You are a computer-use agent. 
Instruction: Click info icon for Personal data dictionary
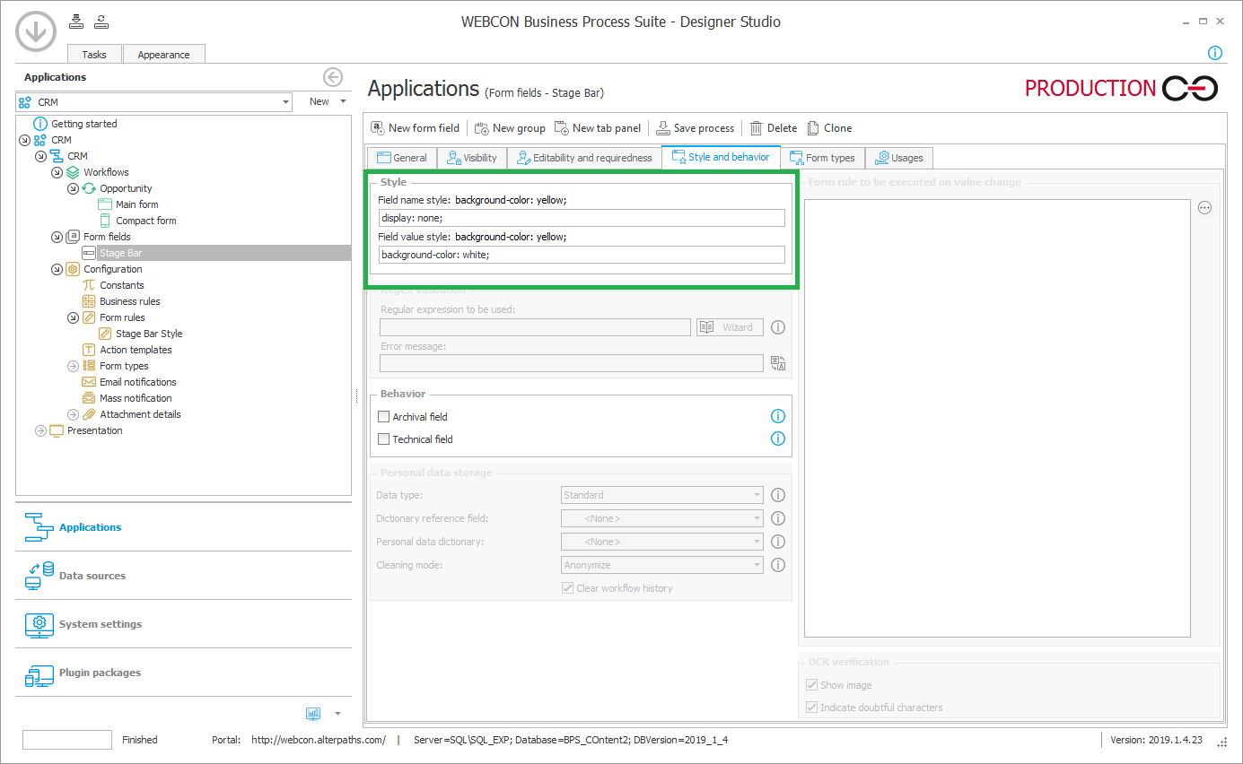(778, 542)
